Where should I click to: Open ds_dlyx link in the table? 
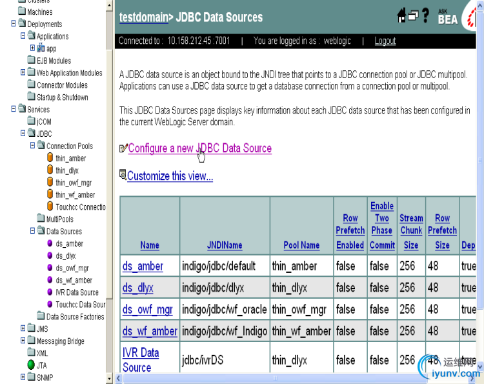coord(137,288)
